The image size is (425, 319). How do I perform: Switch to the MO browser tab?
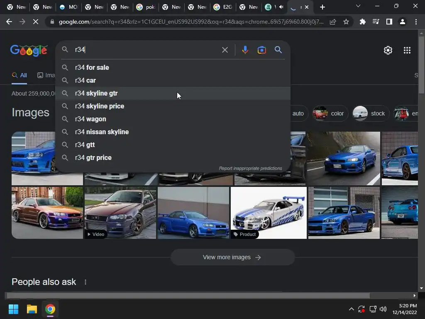(69, 7)
